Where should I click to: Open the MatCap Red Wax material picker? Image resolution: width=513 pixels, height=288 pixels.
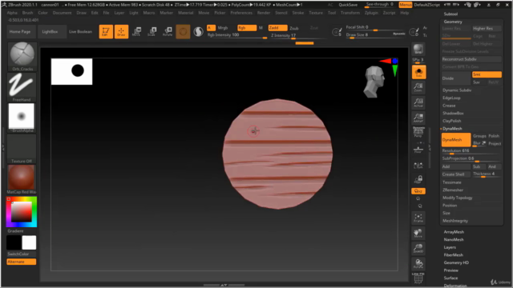[x=22, y=179]
